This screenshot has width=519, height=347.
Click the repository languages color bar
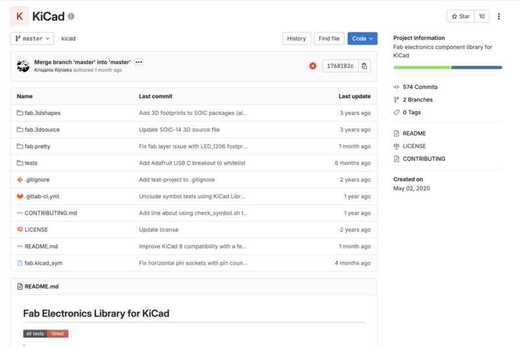(448, 67)
